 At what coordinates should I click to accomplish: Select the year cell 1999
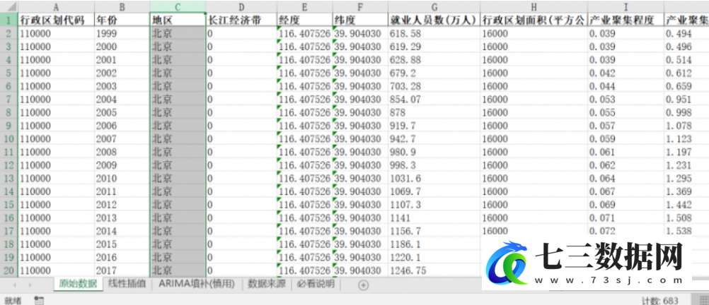pyautogui.click(x=122, y=33)
